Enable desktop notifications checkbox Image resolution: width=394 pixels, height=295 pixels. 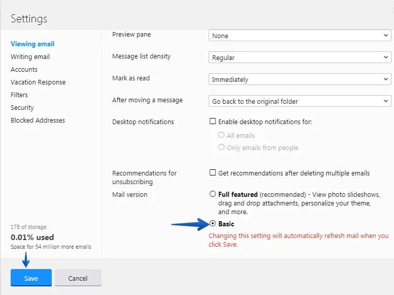pos(213,122)
